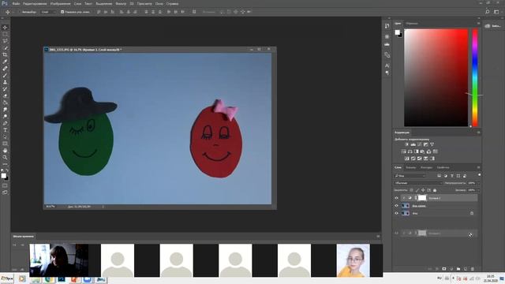Open layer filter kind dropdown
This screenshot has width=505, height=284.
410,176
